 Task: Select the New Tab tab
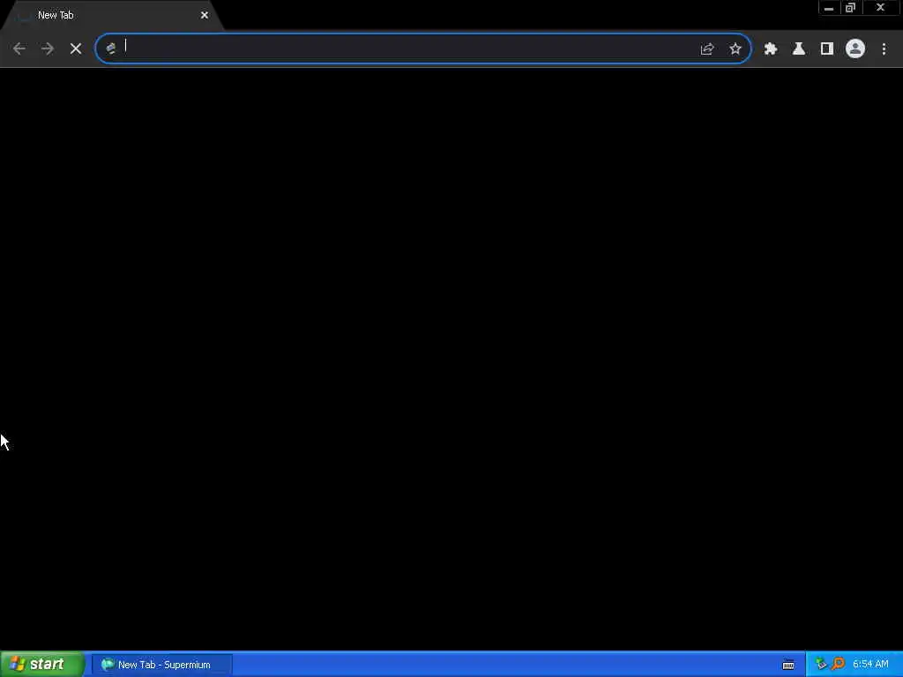[x=112, y=16]
